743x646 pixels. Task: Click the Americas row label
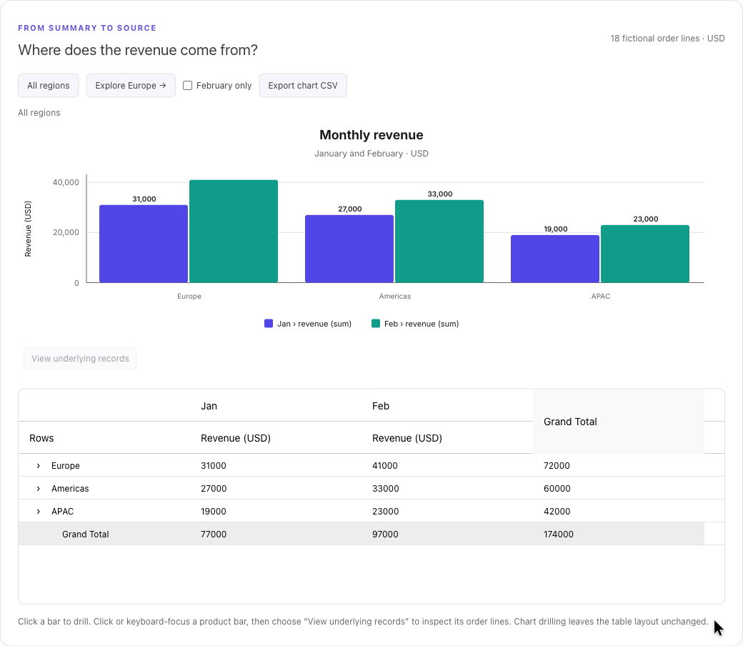click(x=70, y=489)
